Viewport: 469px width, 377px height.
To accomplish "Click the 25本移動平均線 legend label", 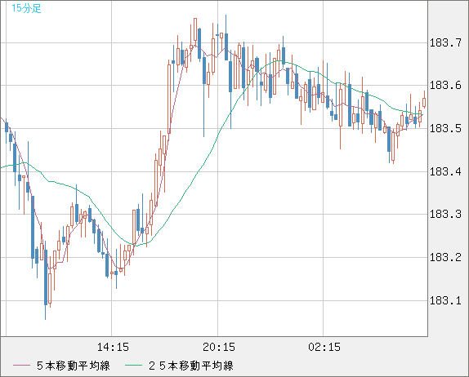I will coord(191,366).
